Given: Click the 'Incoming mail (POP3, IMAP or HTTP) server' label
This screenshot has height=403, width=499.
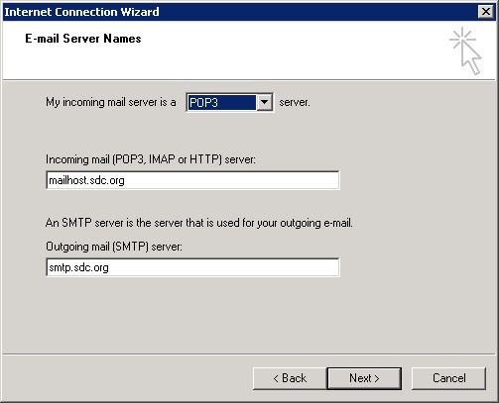Looking at the screenshot, I should (151, 159).
